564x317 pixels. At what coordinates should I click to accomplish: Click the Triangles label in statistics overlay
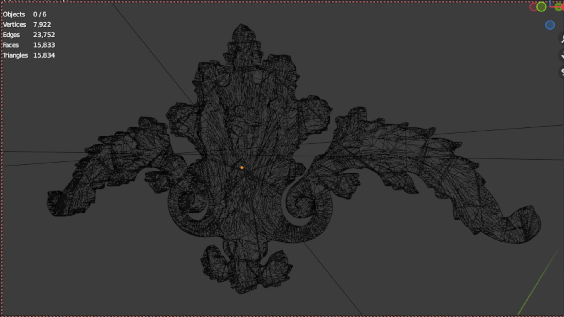coord(15,55)
